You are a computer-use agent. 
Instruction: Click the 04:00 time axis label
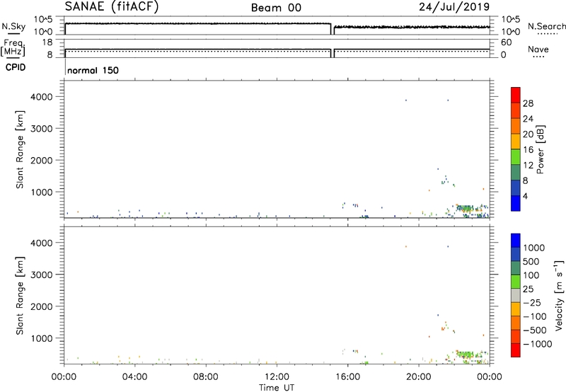tap(134, 377)
